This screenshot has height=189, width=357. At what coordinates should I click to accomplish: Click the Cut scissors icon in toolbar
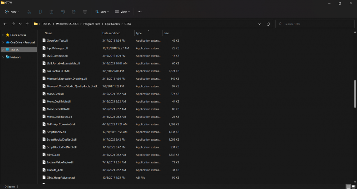[29, 12]
